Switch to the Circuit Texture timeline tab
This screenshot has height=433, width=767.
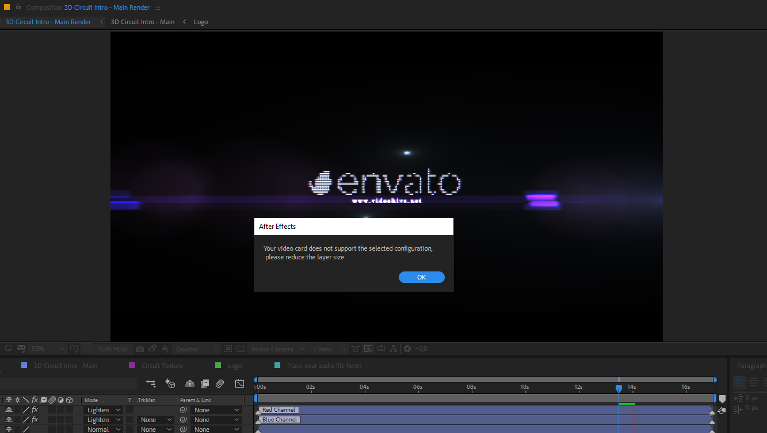[162, 366]
